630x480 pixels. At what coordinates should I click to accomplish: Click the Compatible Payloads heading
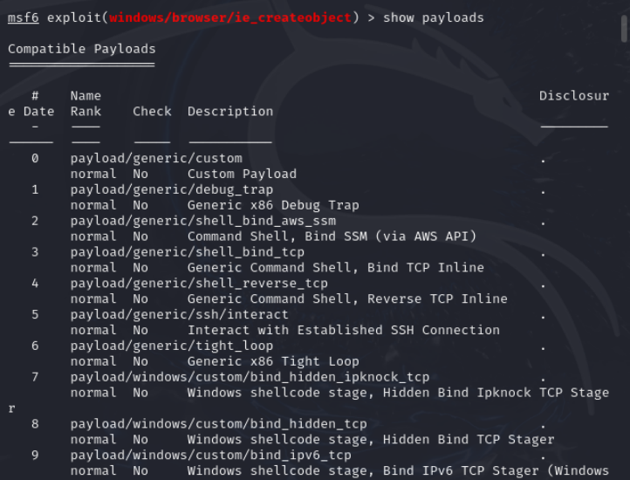point(81,49)
